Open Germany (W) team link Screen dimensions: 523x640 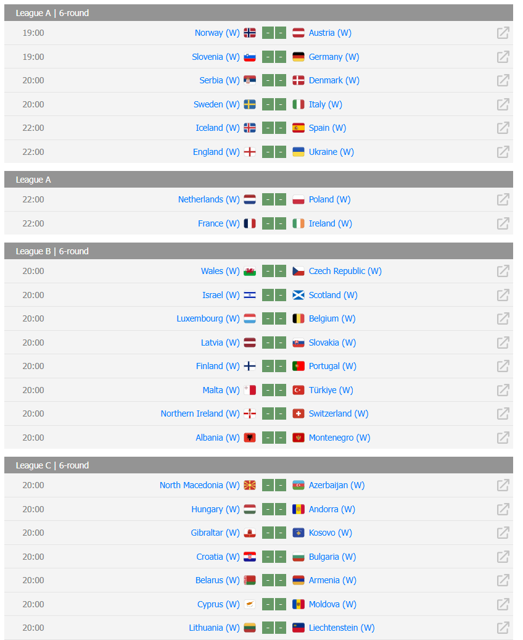click(x=334, y=57)
